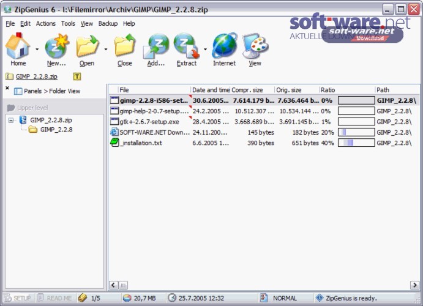Sort by the Path column header

(397, 90)
